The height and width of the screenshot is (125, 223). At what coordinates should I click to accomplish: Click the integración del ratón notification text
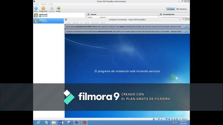point(124,32)
